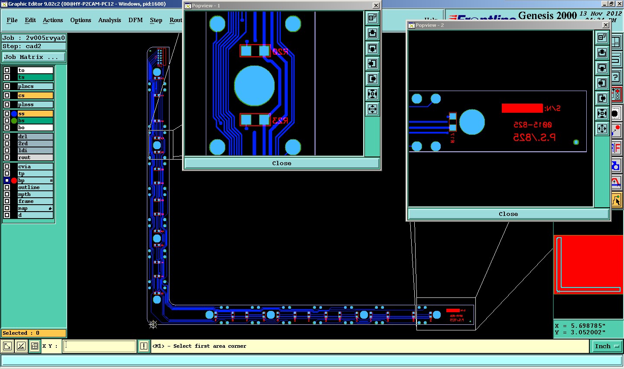Pan left in Popview 1
This screenshot has width=624, height=369.
click(372, 63)
